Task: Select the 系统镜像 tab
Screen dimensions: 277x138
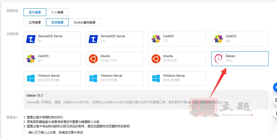Action: tap(57, 22)
